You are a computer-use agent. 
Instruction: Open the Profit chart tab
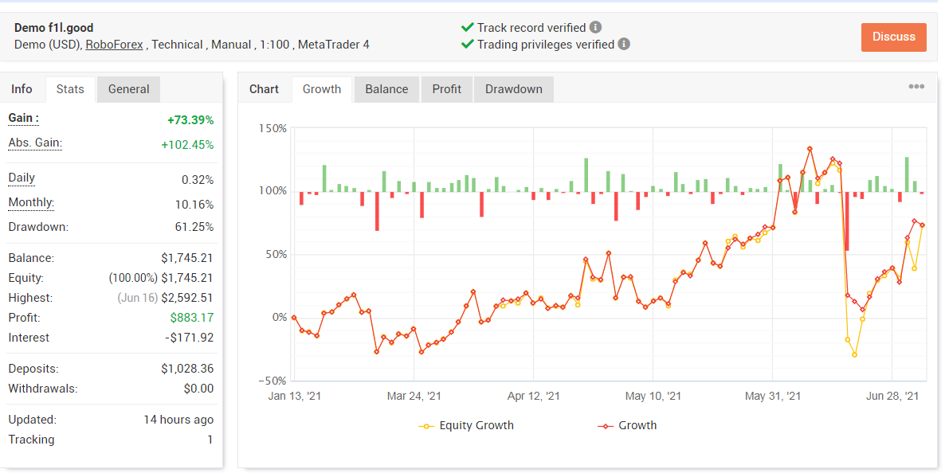tap(446, 89)
